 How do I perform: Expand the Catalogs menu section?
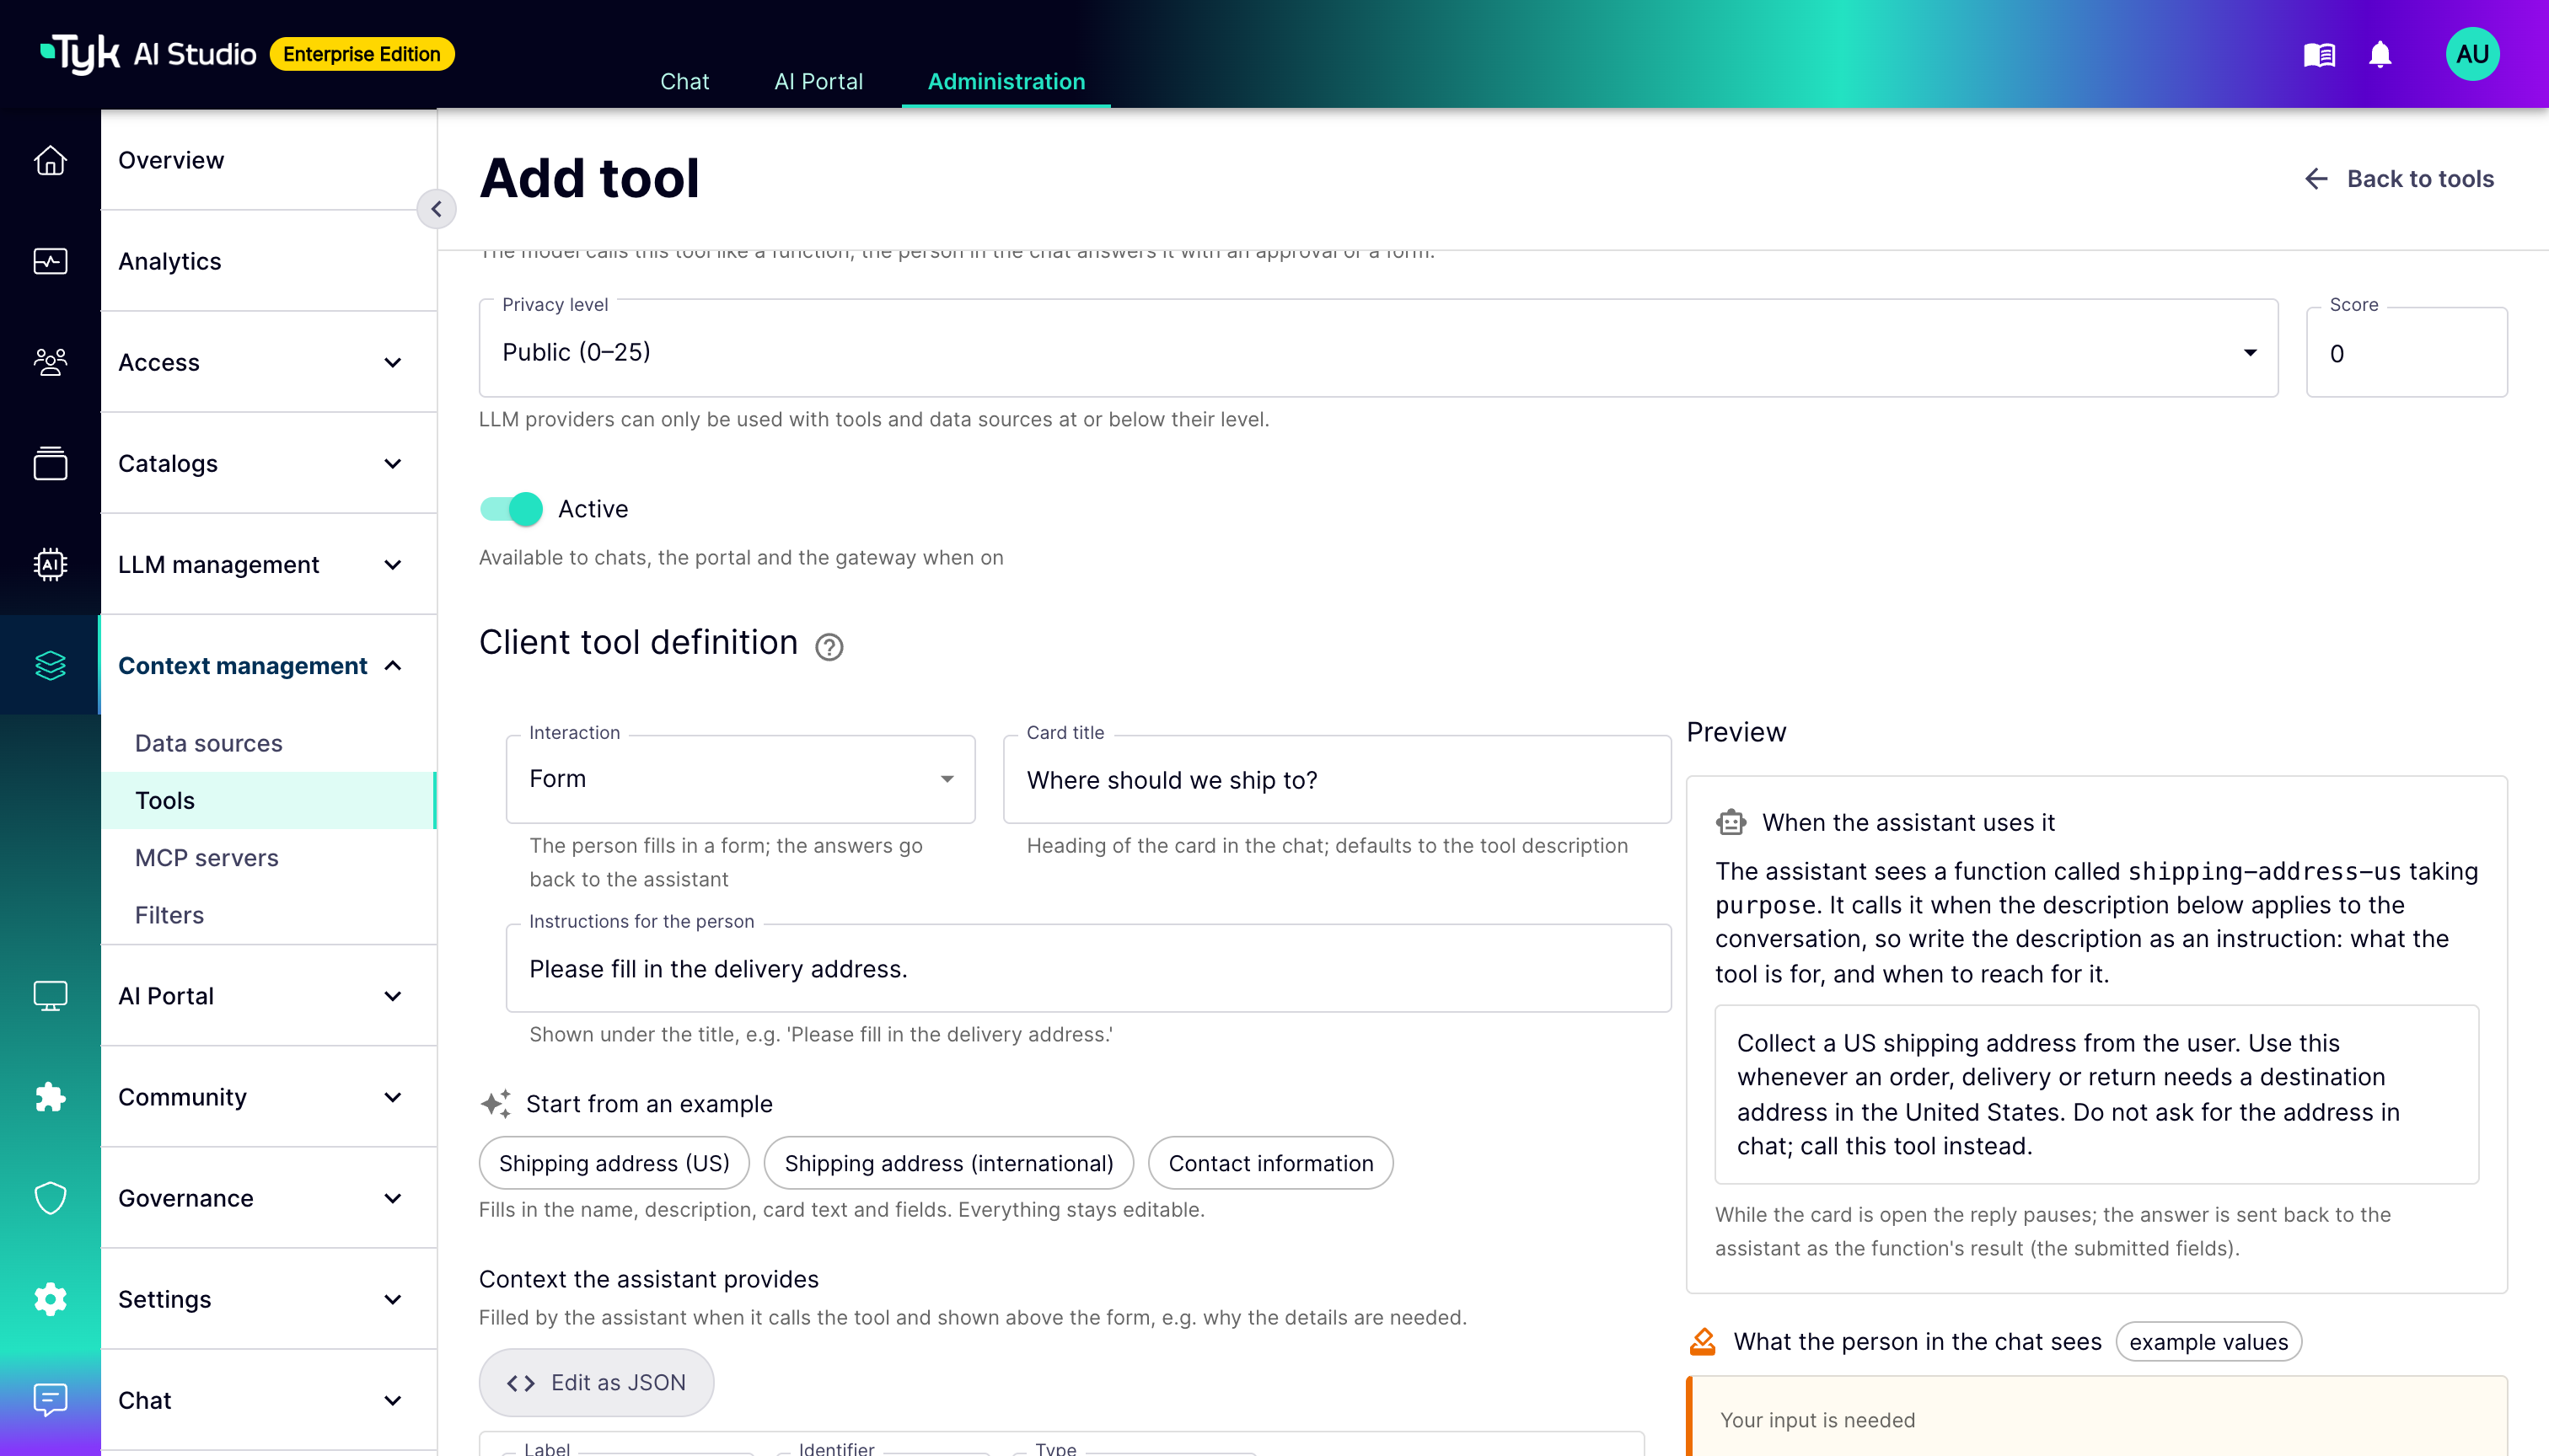coord(268,463)
